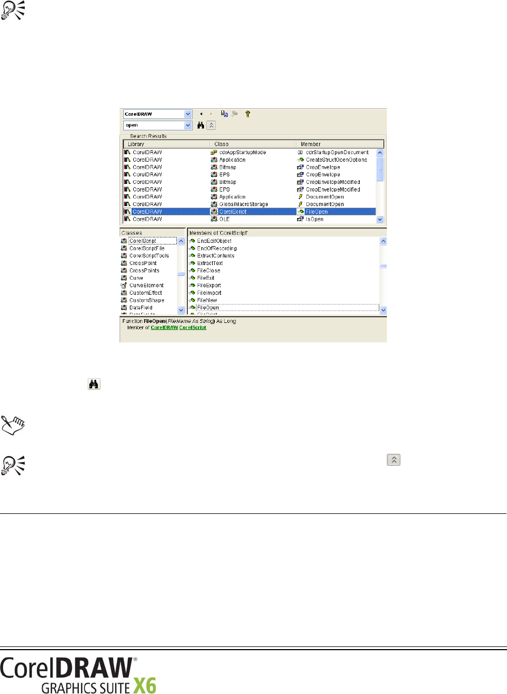Open the search text dropdown showing 'open'
The image size is (507, 694).
coord(188,125)
